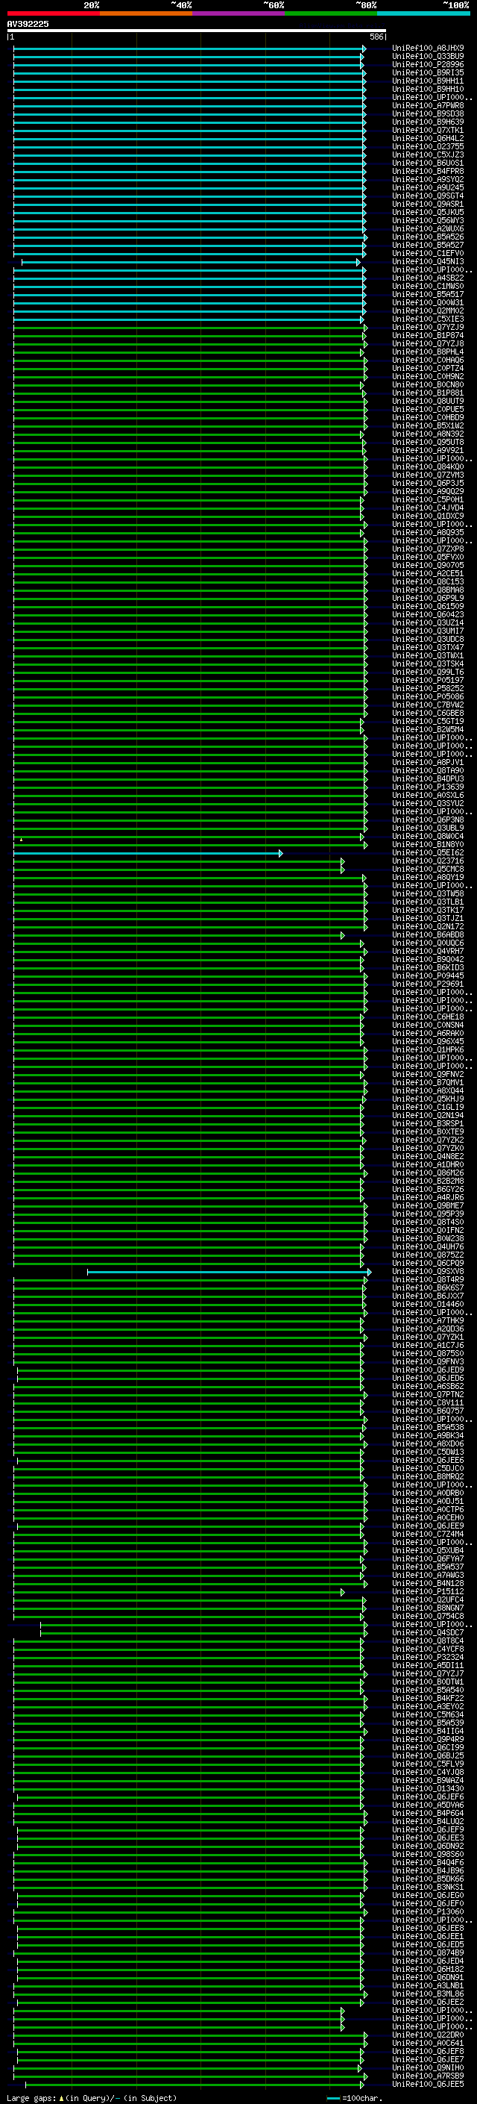Click the green ~80% identity legend segment

pos(331,13)
